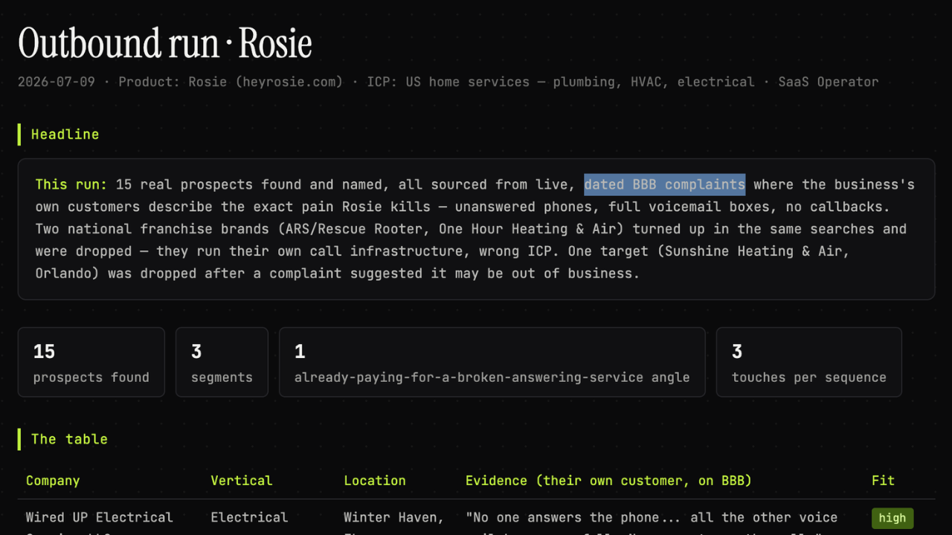Click the 'Company' column header

click(53, 481)
